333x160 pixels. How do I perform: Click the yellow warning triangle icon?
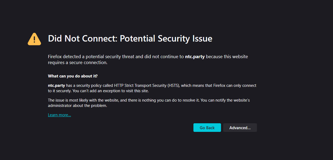point(34,39)
